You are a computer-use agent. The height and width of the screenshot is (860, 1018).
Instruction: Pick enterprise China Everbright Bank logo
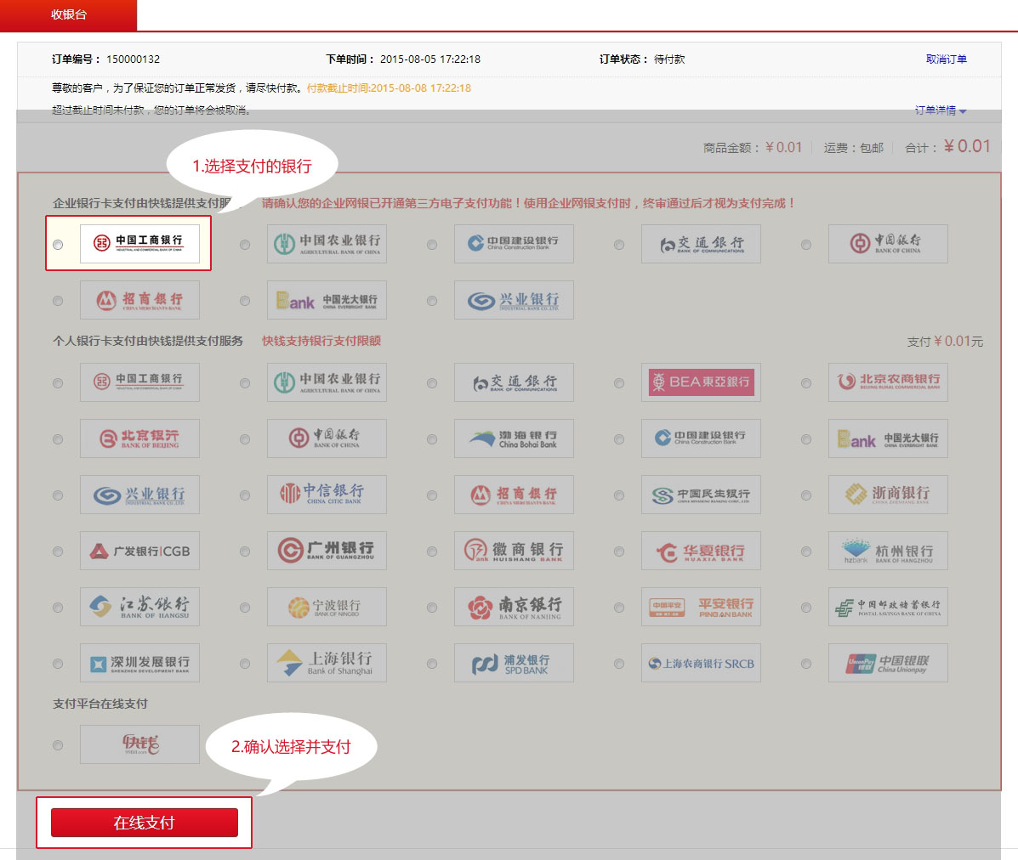tap(327, 300)
